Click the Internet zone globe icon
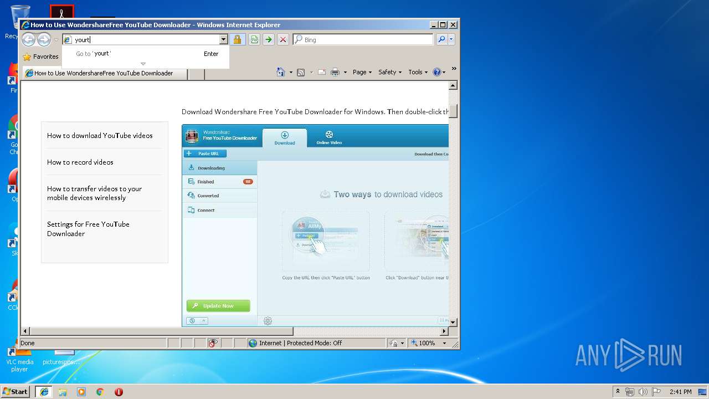 pyautogui.click(x=253, y=343)
